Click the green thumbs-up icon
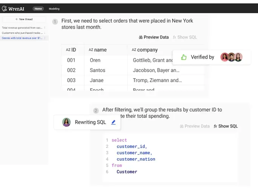Screen dimensions: 258x190 tap(184, 57)
